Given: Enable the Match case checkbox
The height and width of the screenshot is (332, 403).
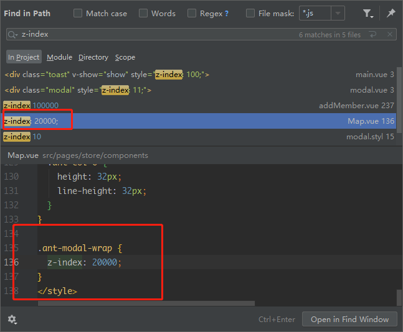Looking at the screenshot, I should pos(78,13).
